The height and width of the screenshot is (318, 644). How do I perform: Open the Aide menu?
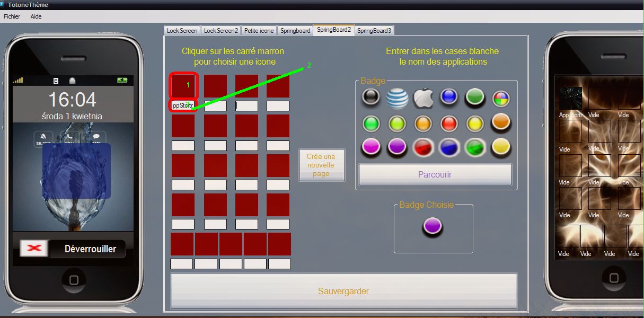(x=36, y=16)
